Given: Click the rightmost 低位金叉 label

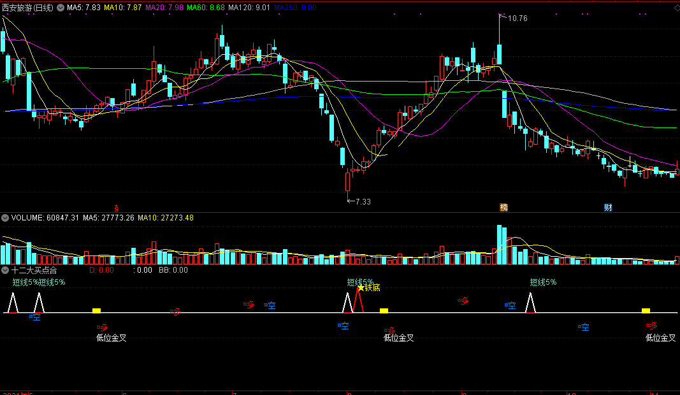Looking at the screenshot, I should 660,338.
